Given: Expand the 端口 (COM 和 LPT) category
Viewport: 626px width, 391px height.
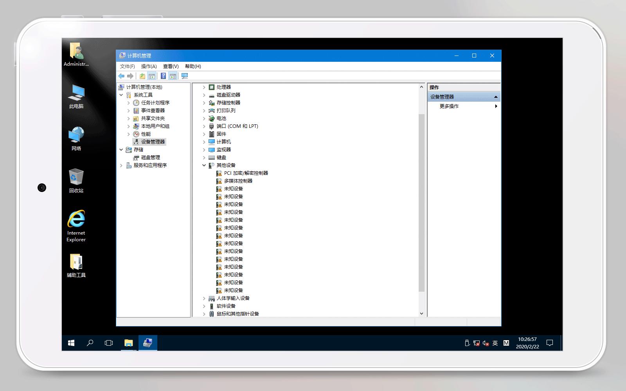Looking at the screenshot, I should [204, 126].
